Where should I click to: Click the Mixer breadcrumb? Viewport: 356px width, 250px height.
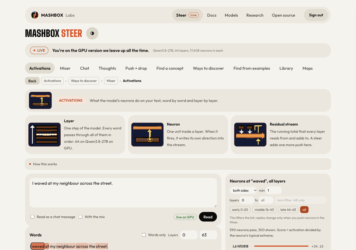(111, 81)
